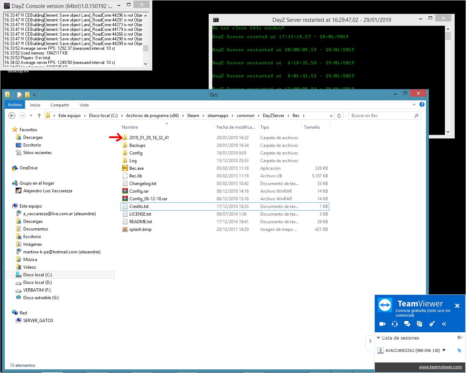Click the blue remote control cursor icon
The image size is (466, 373).
[x=459, y=350]
